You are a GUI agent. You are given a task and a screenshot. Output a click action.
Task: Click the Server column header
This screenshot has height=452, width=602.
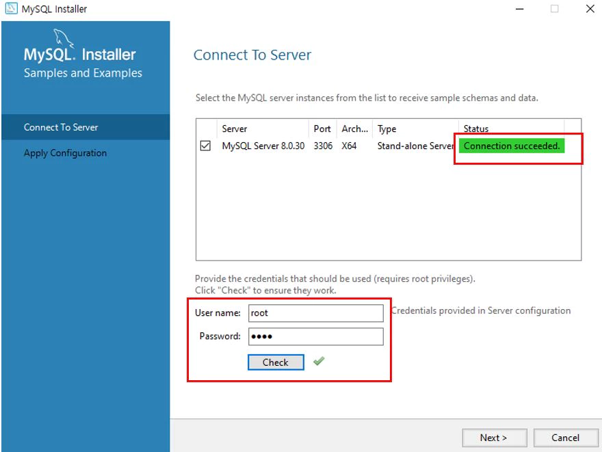(x=263, y=129)
